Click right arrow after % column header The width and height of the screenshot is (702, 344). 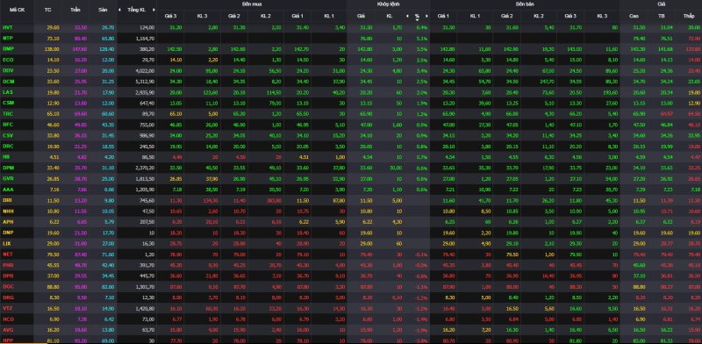click(426, 16)
